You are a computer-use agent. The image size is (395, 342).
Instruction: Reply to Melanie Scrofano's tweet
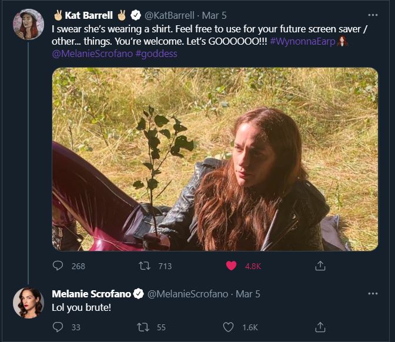tap(58, 327)
